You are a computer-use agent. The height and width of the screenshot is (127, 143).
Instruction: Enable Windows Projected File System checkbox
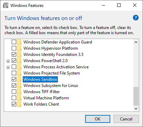pos(14,73)
